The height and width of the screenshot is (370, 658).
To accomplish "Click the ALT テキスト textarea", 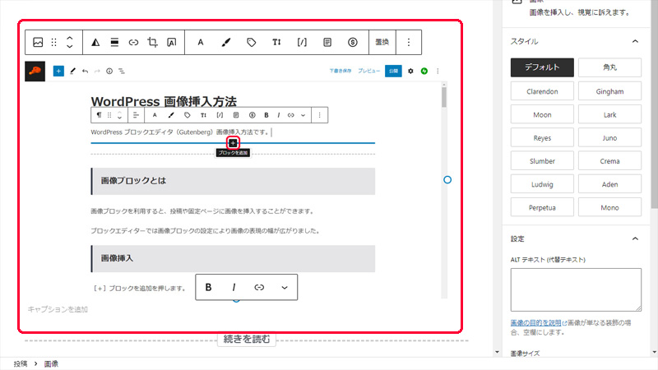I will point(576,289).
